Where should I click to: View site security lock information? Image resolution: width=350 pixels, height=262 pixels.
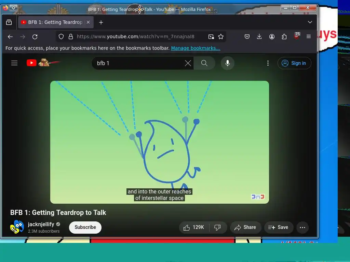(x=71, y=37)
